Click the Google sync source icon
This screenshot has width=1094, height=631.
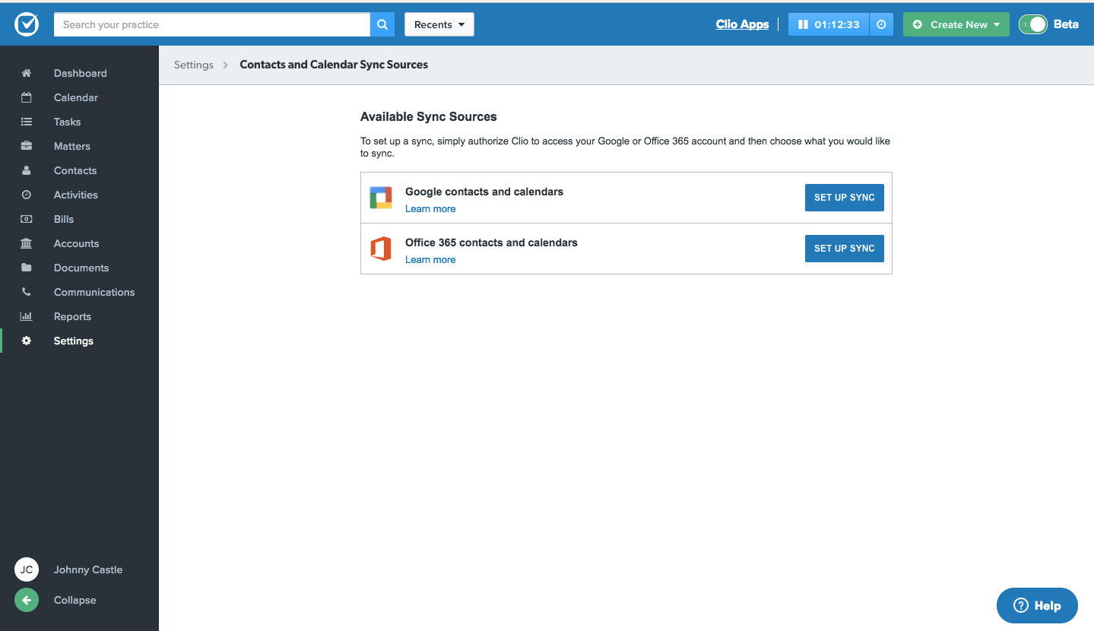(x=381, y=198)
